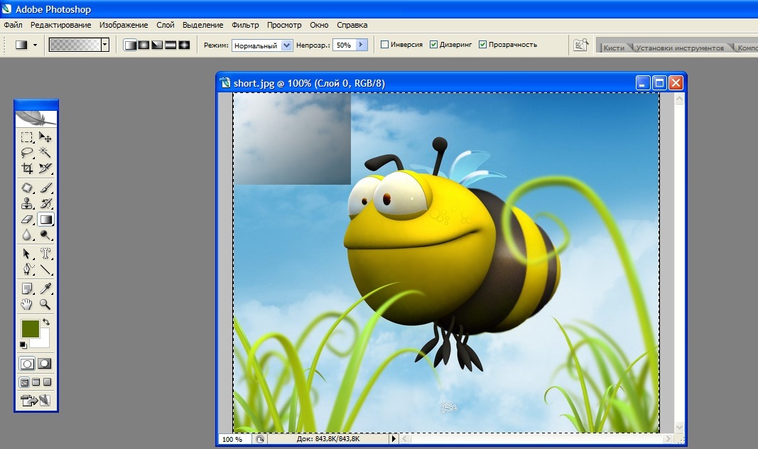This screenshot has height=449, width=758.
Task: Open the Слой menu
Action: [x=166, y=25]
